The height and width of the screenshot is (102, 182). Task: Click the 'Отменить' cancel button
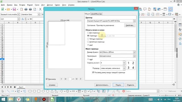tap(131, 85)
